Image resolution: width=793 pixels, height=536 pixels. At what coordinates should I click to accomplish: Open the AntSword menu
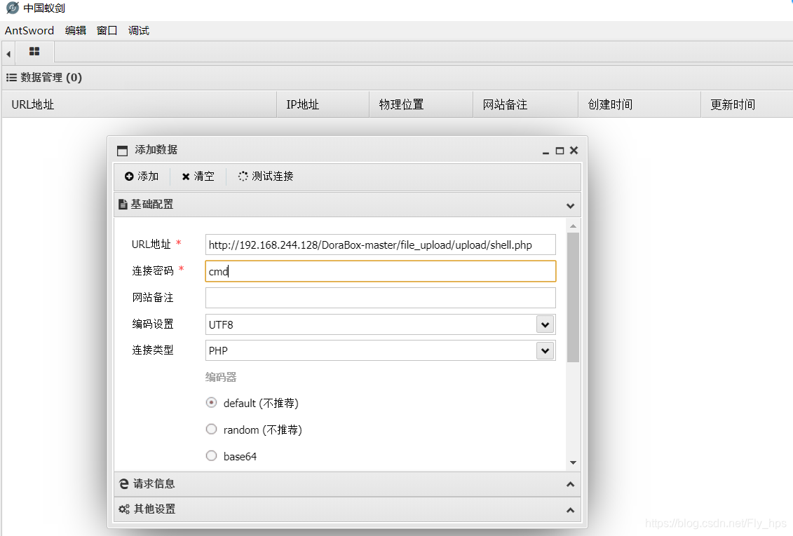(29, 30)
